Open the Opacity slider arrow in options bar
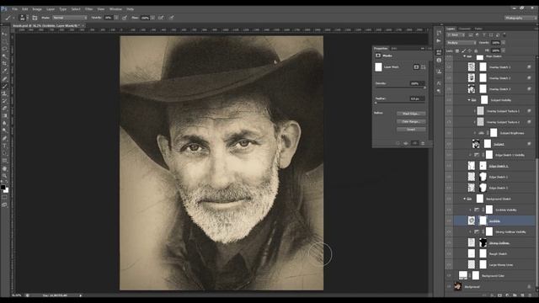Viewport: 539px width, 303px height. (116, 18)
